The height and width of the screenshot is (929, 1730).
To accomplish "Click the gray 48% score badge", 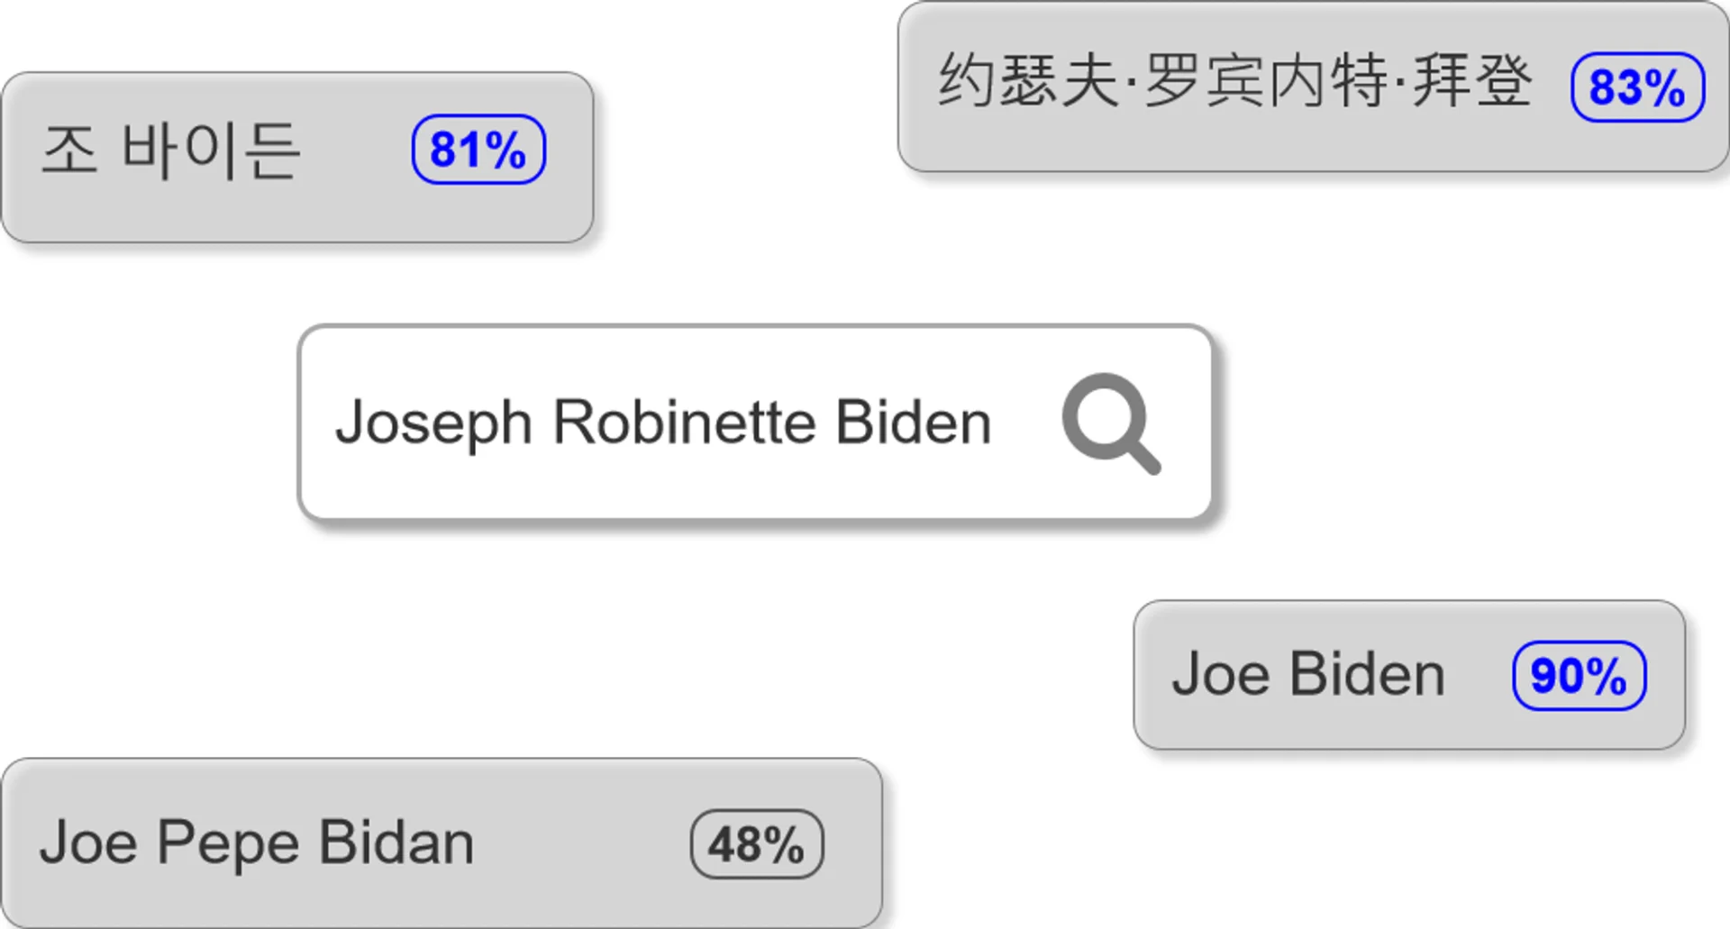I will tap(757, 844).
